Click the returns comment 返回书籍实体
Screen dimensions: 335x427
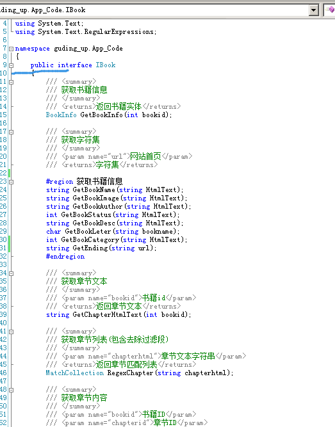click(x=118, y=106)
